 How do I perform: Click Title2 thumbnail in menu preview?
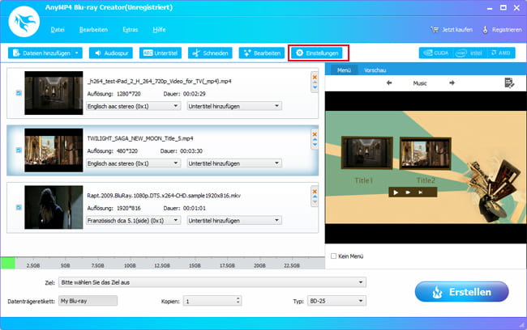425,153
